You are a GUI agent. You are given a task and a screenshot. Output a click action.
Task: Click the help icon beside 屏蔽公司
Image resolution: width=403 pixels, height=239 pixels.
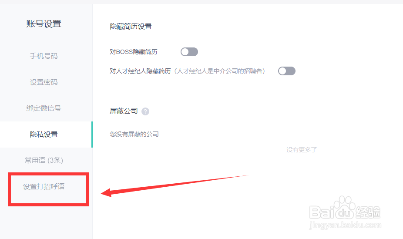click(145, 111)
